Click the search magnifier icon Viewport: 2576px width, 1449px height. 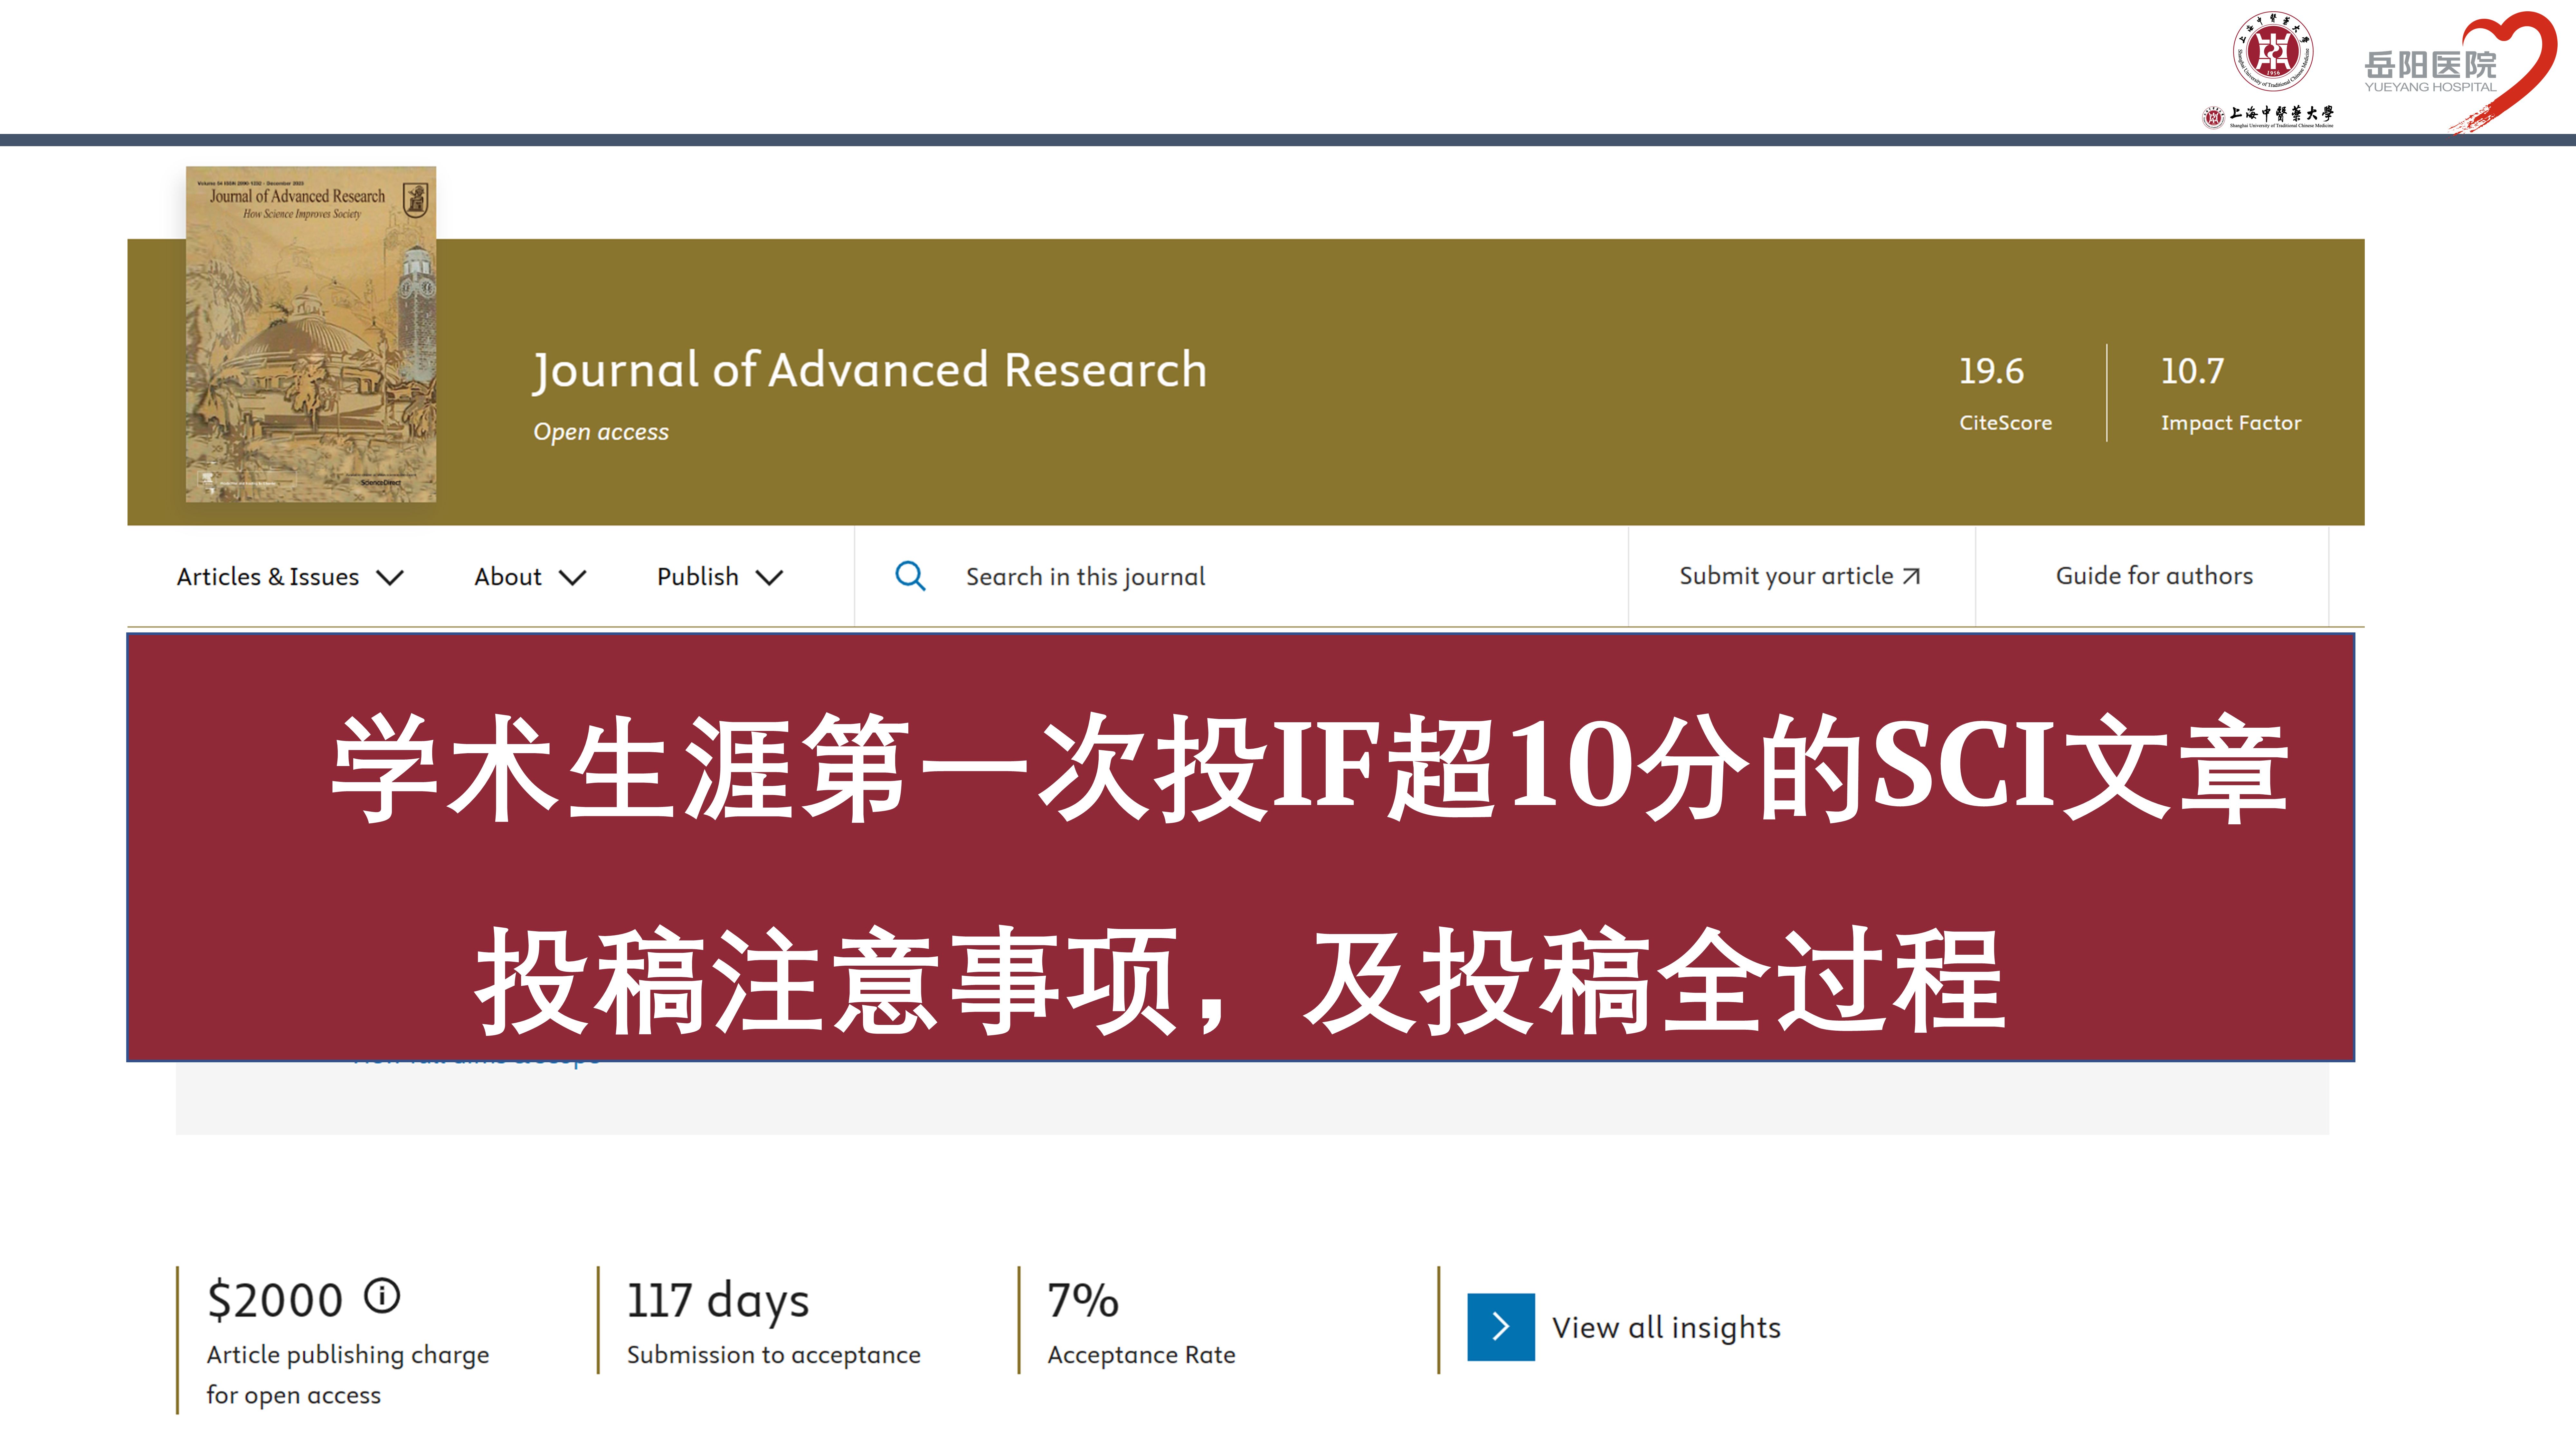910,576
